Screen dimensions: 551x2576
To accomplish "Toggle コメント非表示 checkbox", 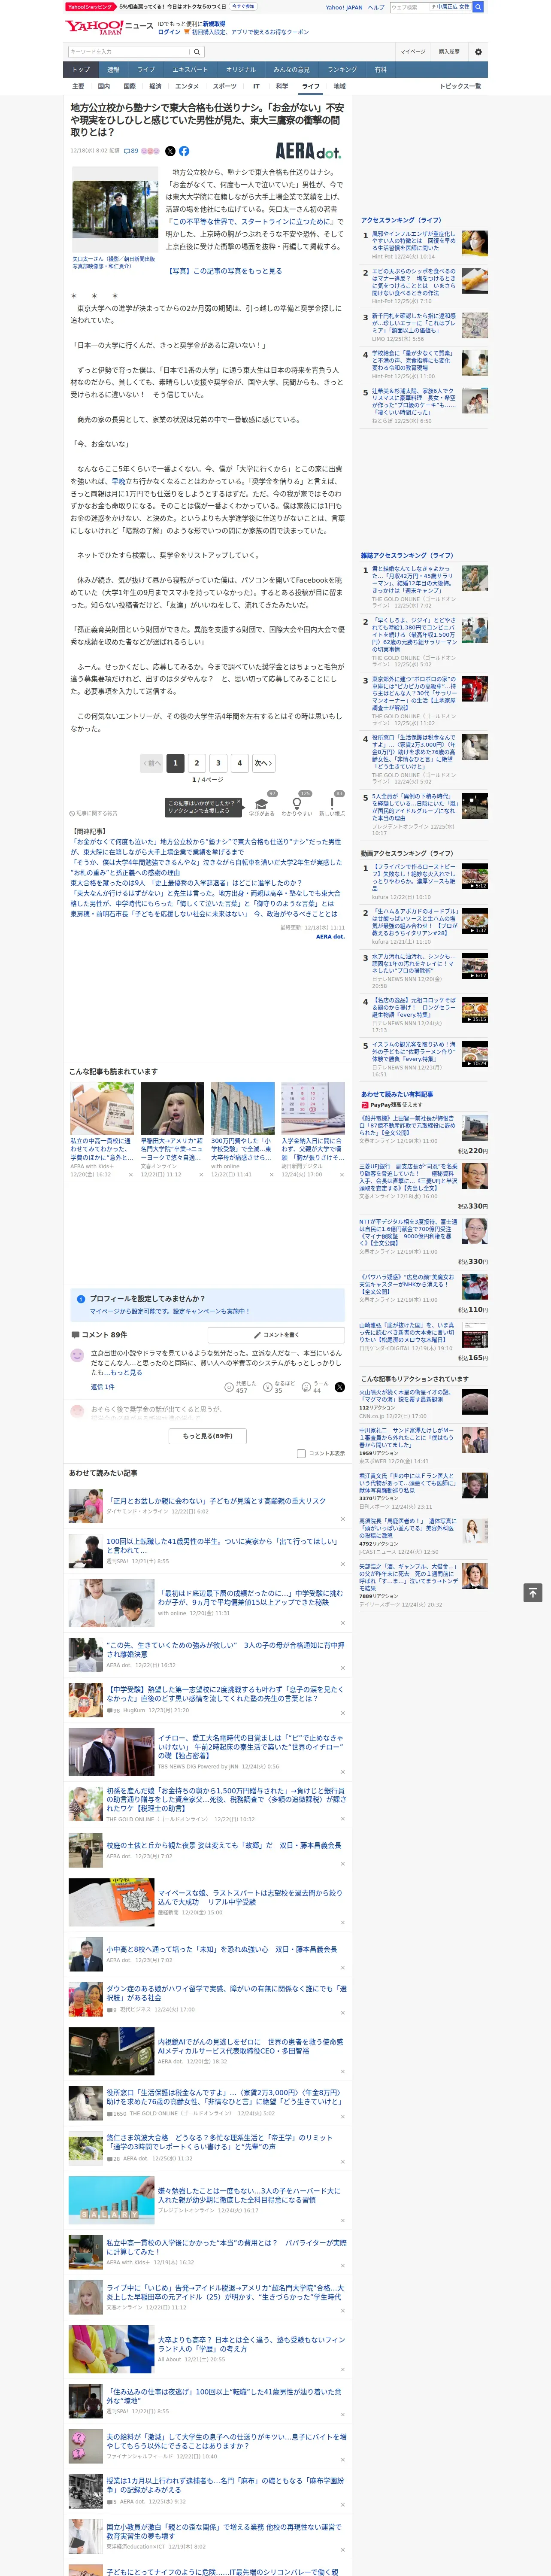I will (301, 1454).
